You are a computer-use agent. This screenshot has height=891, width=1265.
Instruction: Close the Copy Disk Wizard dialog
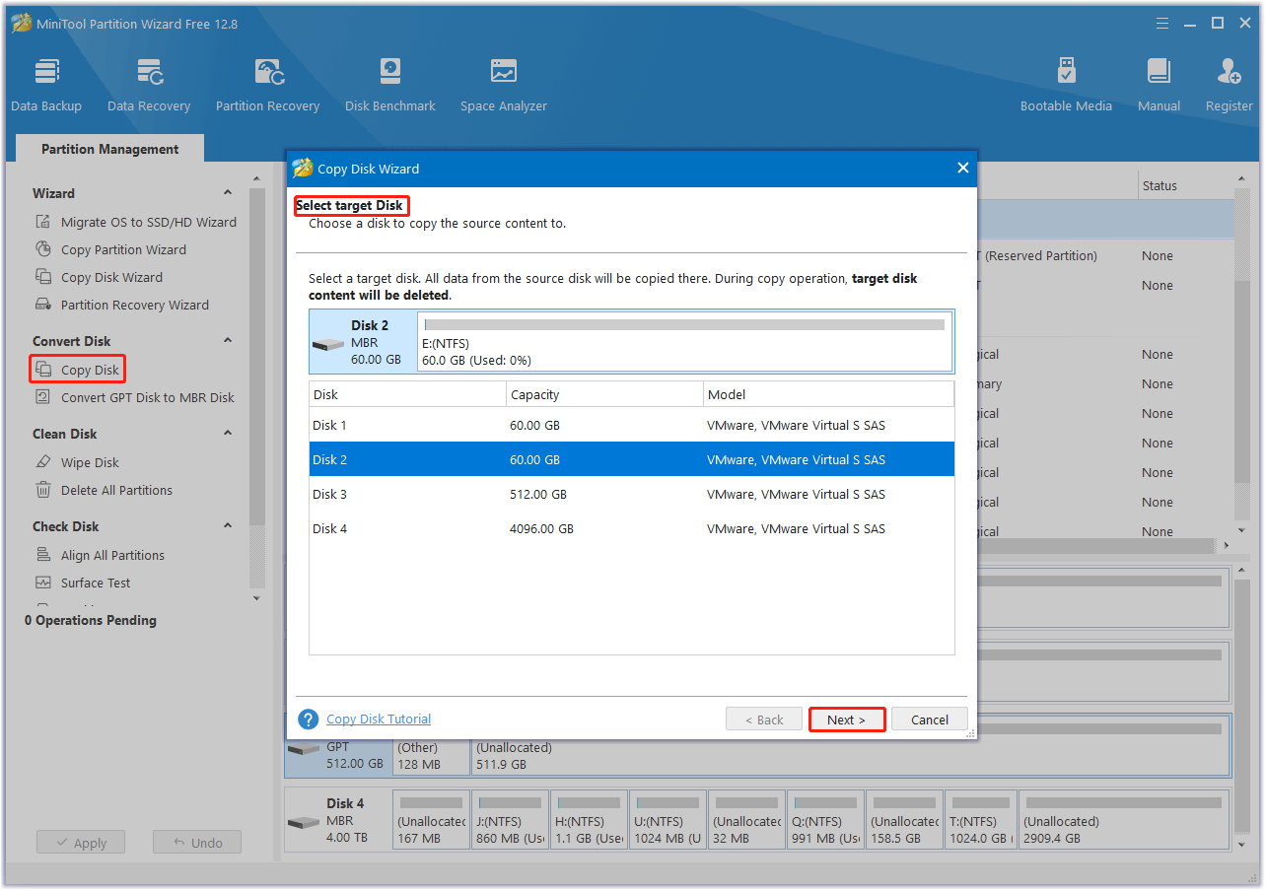[963, 168]
